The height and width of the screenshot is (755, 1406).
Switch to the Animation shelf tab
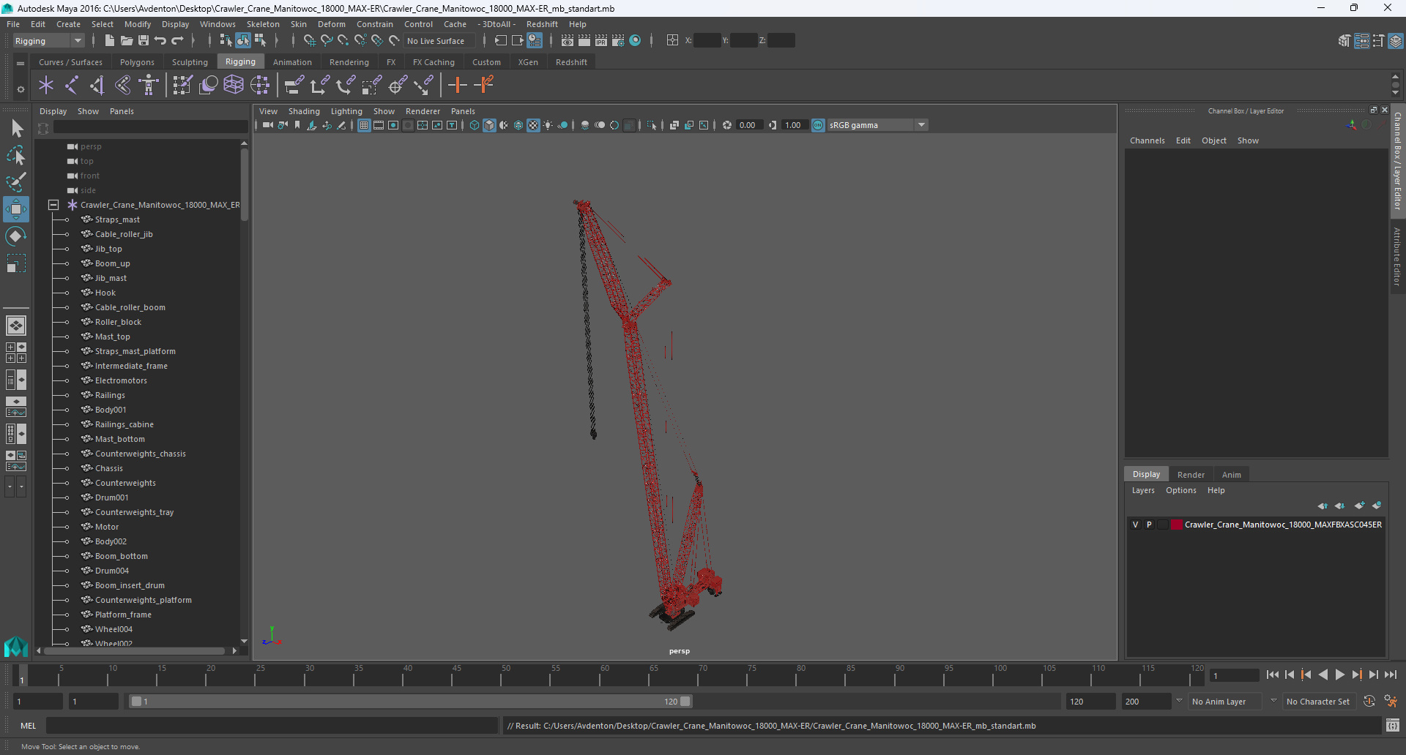click(x=292, y=62)
